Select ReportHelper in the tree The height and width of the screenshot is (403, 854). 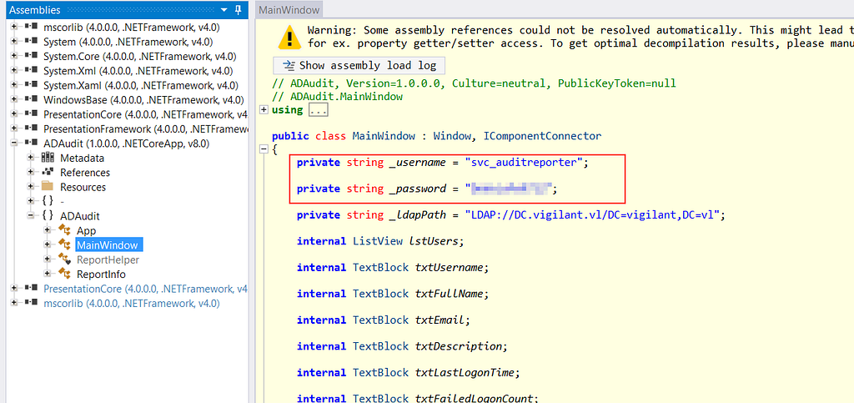108,259
